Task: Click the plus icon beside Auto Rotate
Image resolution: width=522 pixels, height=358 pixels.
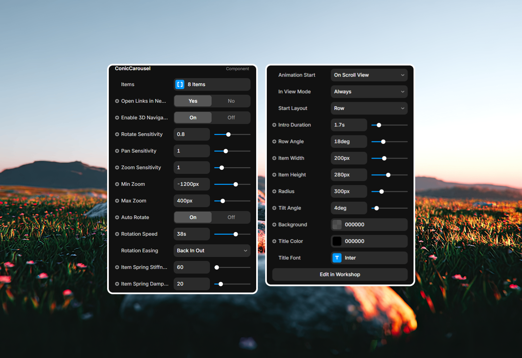Action: click(x=117, y=217)
